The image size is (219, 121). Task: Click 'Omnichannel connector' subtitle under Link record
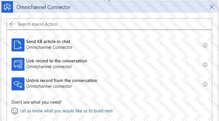pos(49,67)
